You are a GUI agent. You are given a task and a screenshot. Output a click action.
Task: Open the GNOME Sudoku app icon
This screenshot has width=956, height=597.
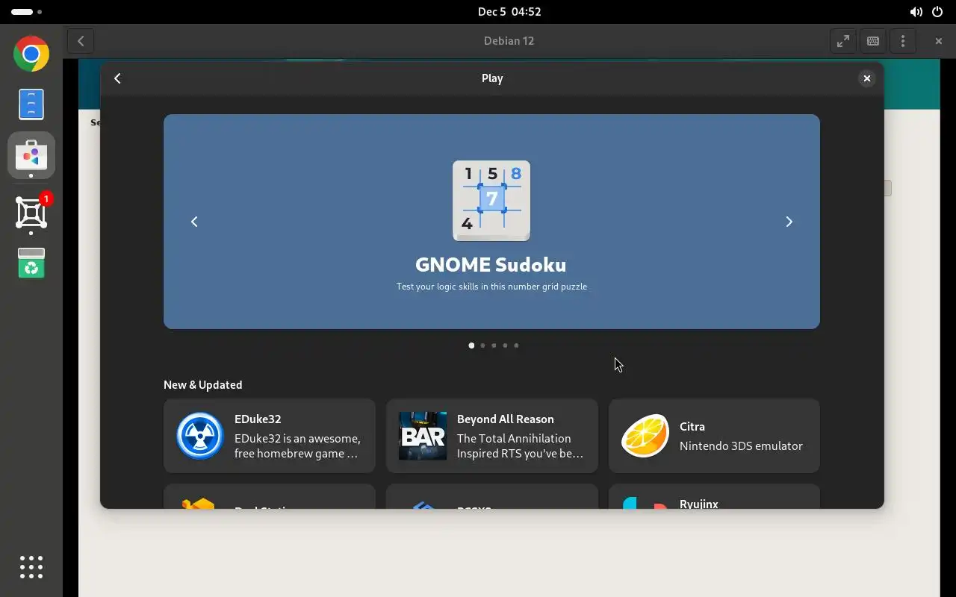[x=491, y=201]
